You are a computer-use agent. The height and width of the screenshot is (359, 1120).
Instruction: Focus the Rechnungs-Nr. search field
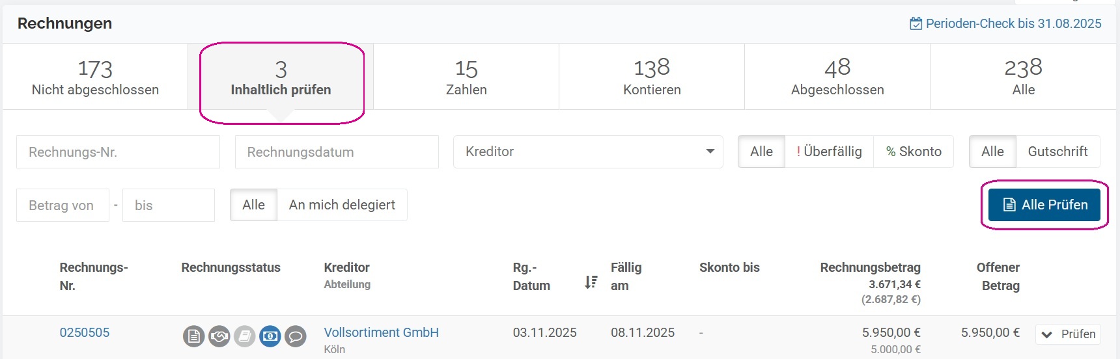click(x=118, y=152)
